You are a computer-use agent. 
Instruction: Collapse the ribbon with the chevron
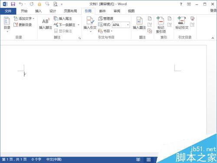tap(213, 38)
